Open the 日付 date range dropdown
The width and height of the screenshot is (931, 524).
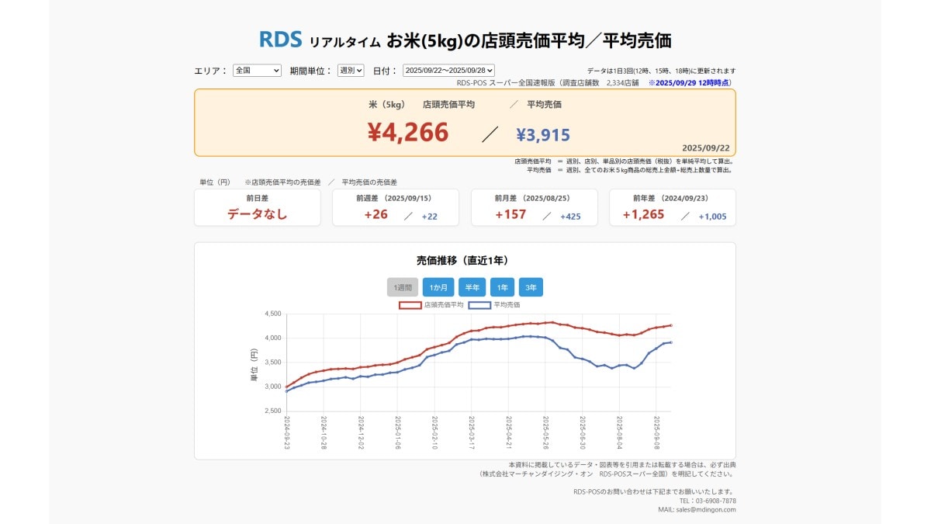448,70
